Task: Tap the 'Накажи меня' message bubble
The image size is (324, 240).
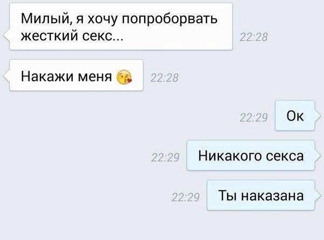Action: click(x=76, y=75)
